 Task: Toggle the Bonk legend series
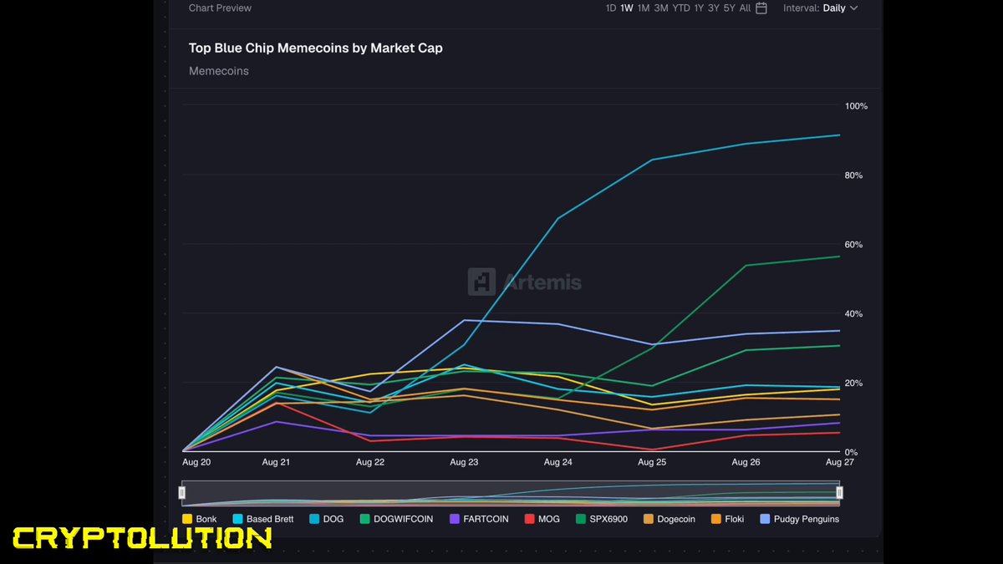point(200,519)
